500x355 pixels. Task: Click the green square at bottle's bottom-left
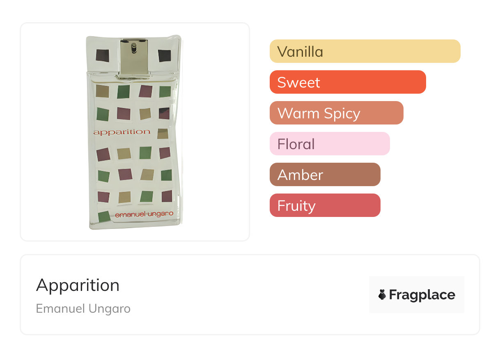point(104,216)
